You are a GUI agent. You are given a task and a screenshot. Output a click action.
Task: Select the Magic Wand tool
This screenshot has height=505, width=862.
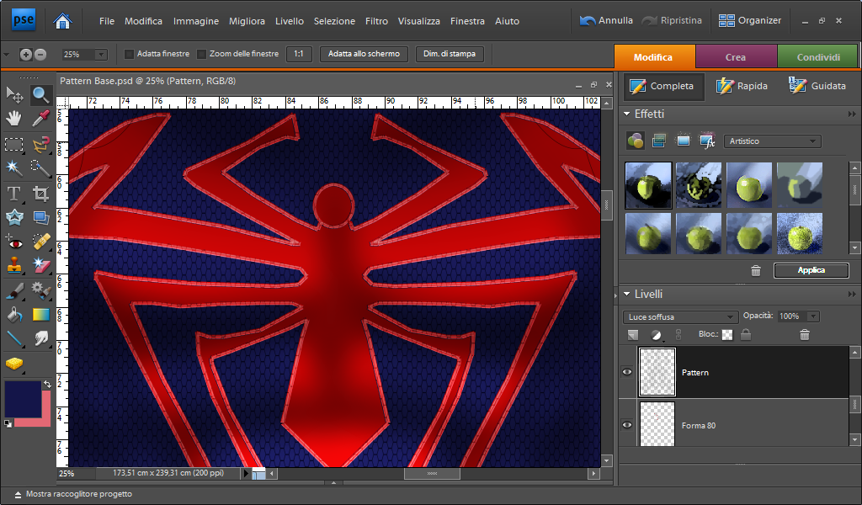[x=14, y=167]
